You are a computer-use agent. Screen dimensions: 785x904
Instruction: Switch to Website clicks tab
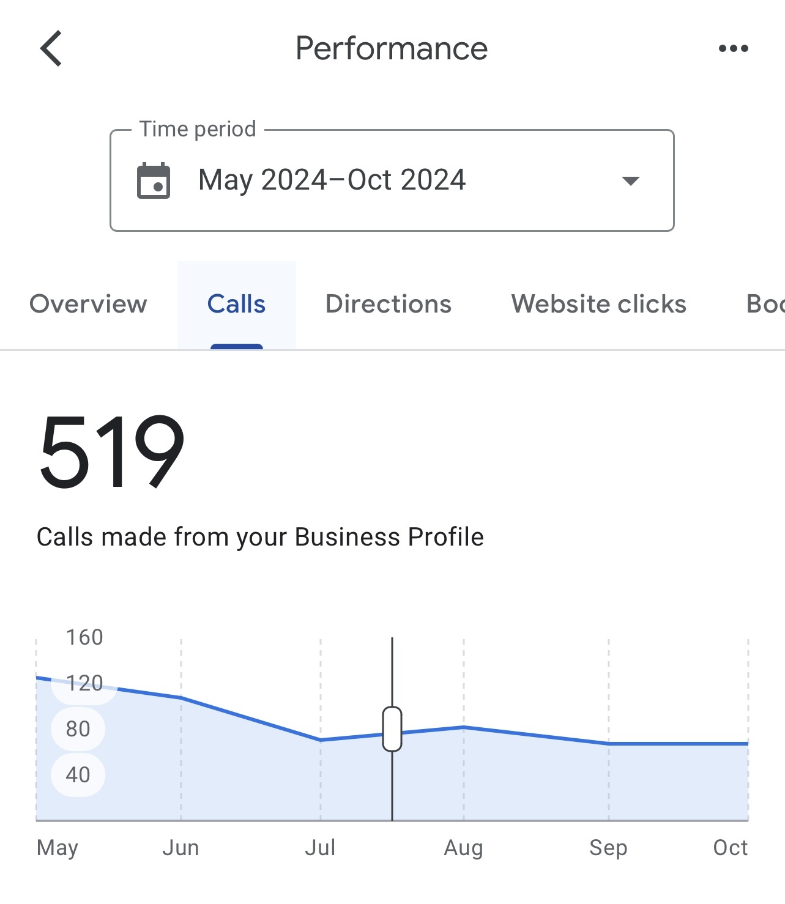[599, 304]
